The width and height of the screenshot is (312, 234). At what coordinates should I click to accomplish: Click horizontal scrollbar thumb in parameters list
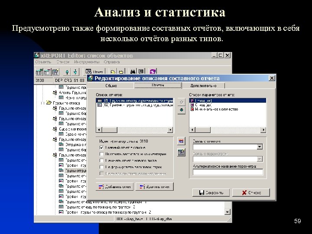tap(202, 130)
